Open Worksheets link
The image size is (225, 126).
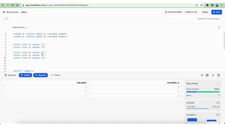click(12, 12)
